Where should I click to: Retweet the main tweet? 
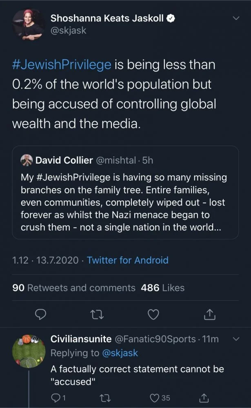[97, 314]
